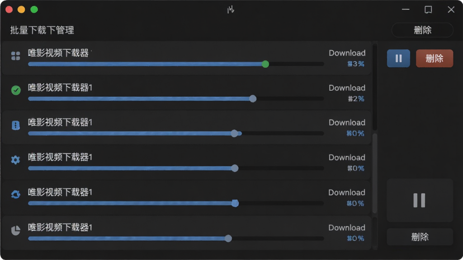Select 唯影视频下载器1 next to the gear icon
Image resolution: width=463 pixels, height=260 pixels.
point(60,157)
